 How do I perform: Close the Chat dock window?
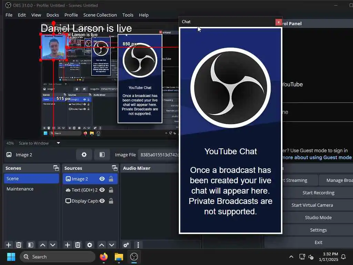coord(279,22)
